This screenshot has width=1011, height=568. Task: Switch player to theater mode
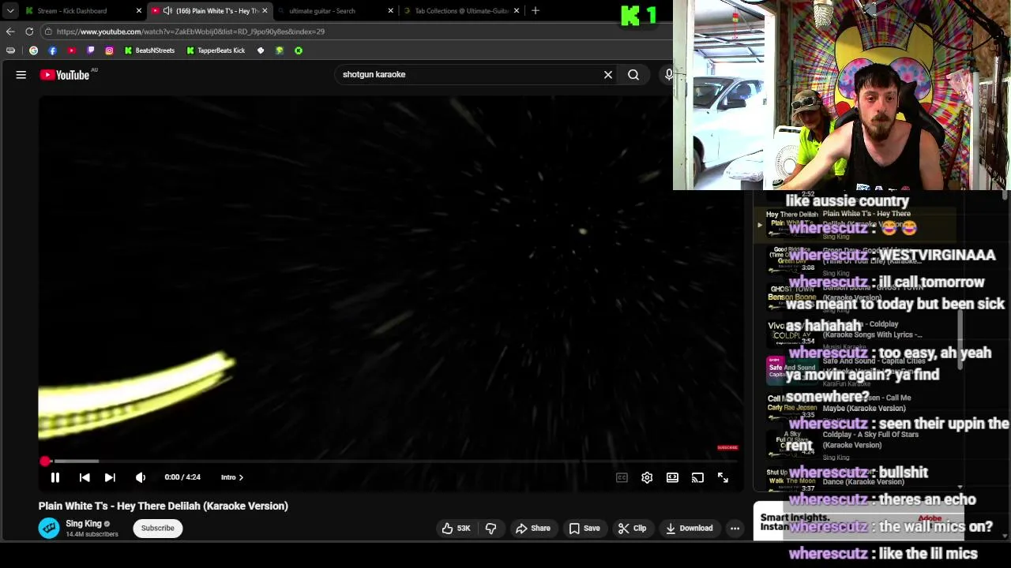pyautogui.click(x=672, y=477)
